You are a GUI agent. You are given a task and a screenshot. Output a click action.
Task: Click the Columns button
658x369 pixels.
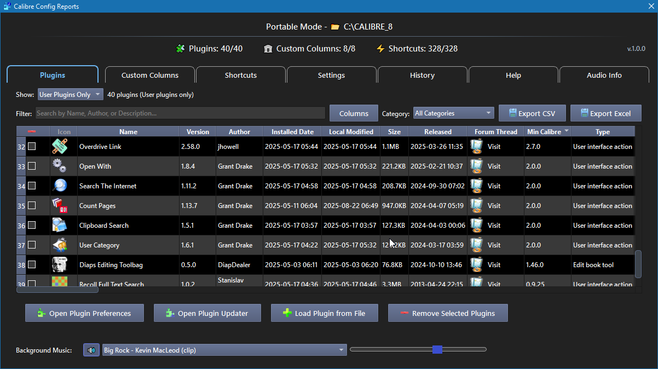pos(354,113)
